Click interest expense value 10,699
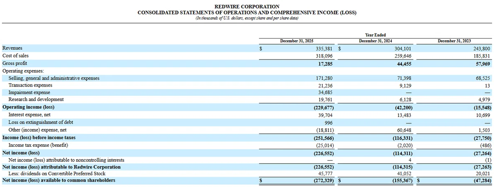 (483, 115)
